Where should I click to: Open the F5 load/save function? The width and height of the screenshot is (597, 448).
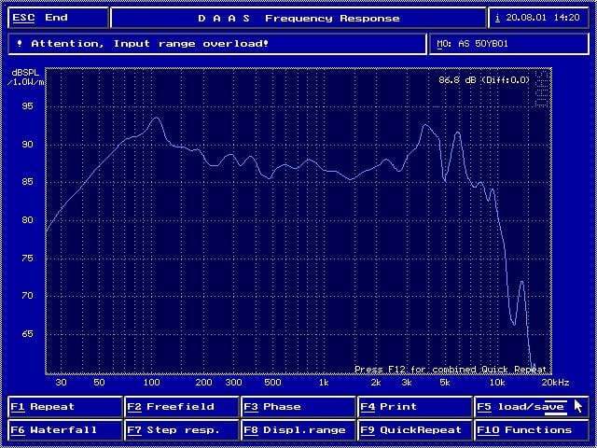(530, 407)
